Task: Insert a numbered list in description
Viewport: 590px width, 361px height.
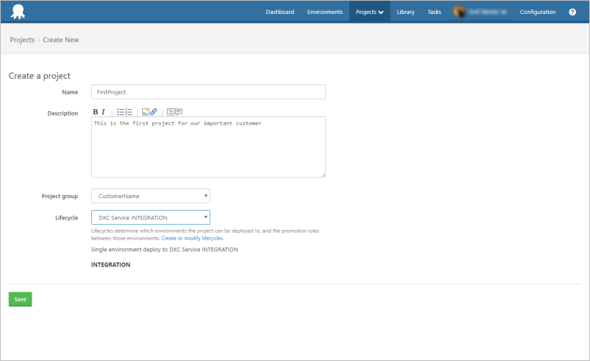Action: coord(129,112)
